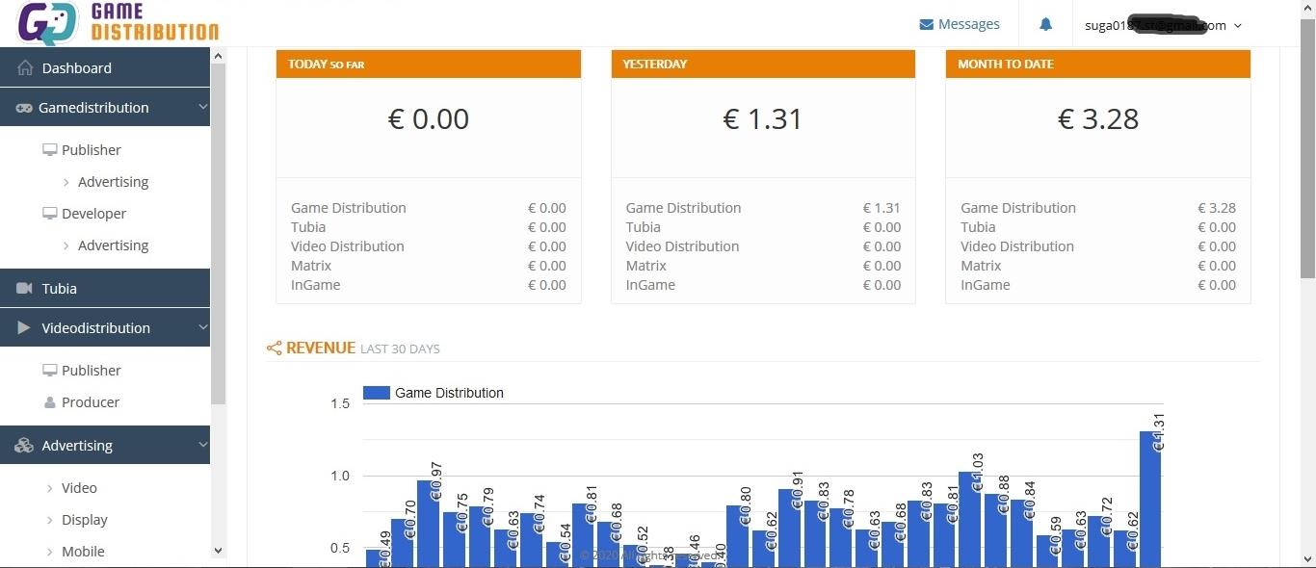Click the € 1.31 yesterday total
1316x568 pixels.
click(763, 119)
